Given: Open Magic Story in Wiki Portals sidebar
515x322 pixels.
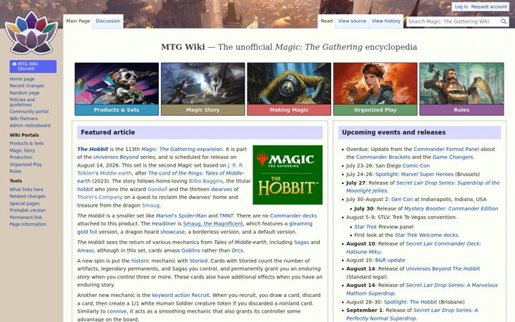Looking at the screenshot, I should [22, 150].
